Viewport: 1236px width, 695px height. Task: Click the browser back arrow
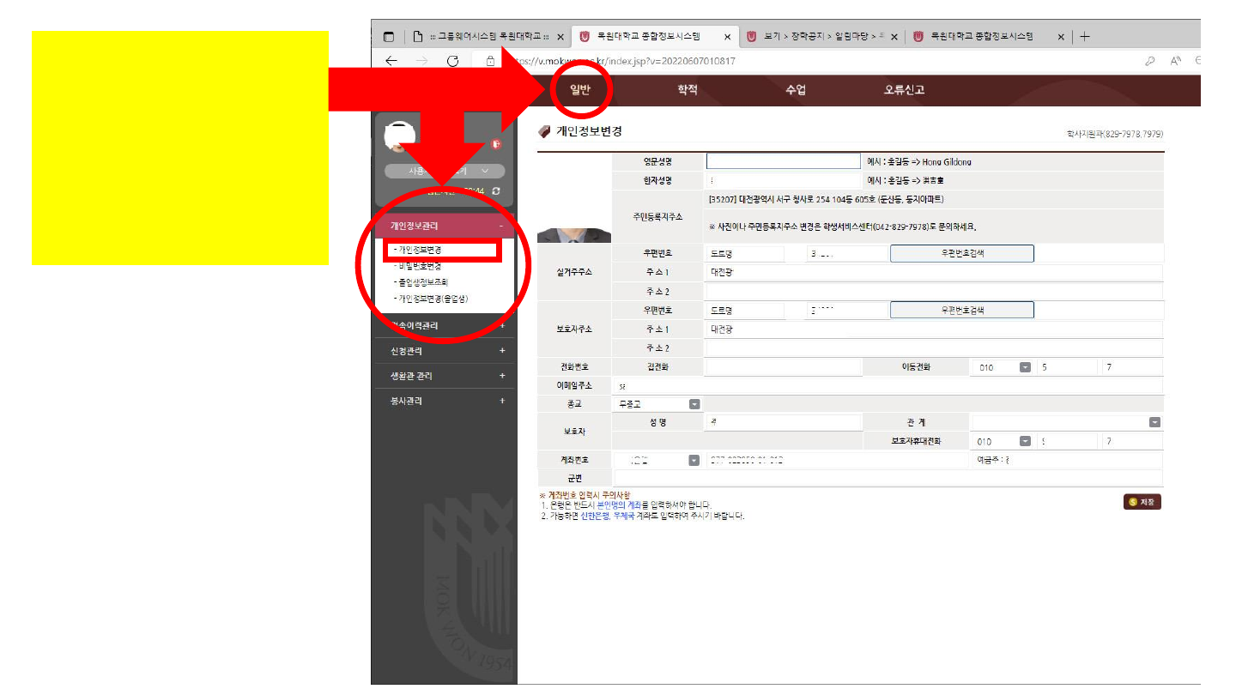click(x=391, y=61)
